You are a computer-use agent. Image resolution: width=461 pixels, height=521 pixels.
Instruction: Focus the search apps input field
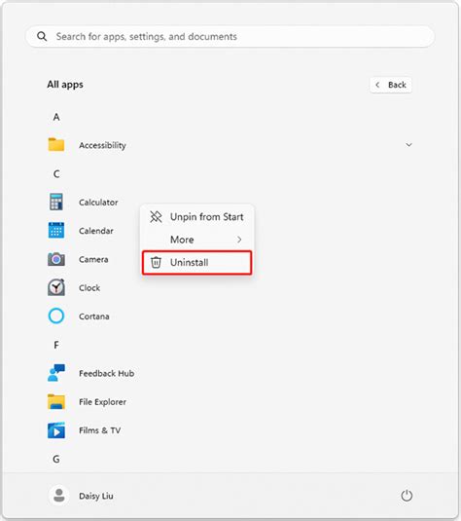coord(230,37)
